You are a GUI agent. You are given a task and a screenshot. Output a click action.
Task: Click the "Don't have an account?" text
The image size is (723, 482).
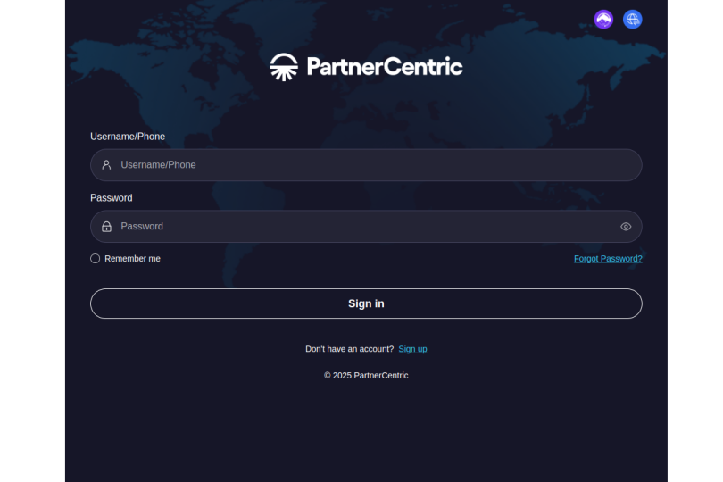350,349
